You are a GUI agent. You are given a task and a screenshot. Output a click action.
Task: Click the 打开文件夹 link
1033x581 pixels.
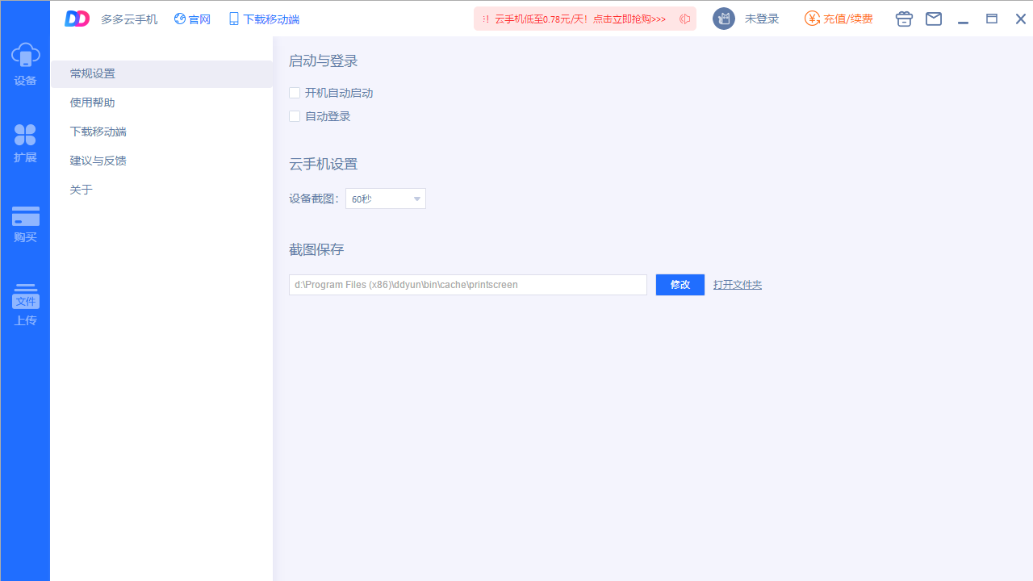coord(738,285)
